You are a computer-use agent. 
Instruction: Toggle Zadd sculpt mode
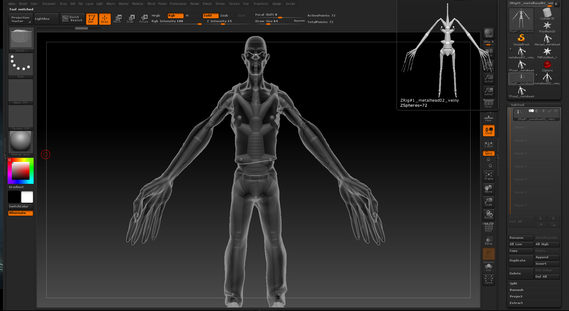point(211,16)
